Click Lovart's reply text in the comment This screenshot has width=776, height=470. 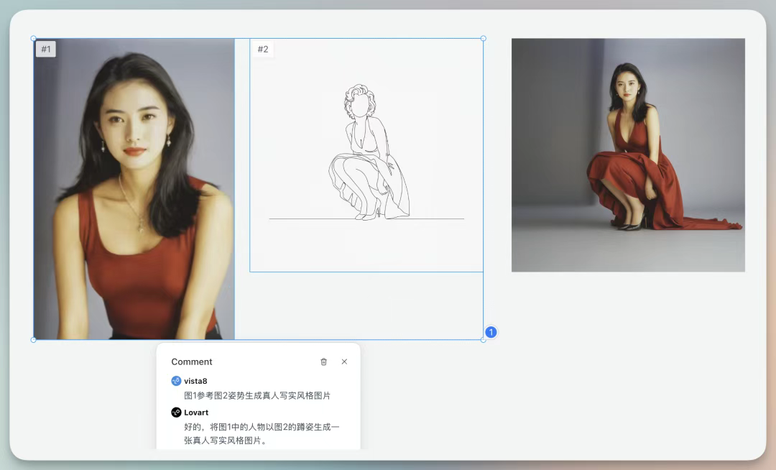(x=262, y=433)
